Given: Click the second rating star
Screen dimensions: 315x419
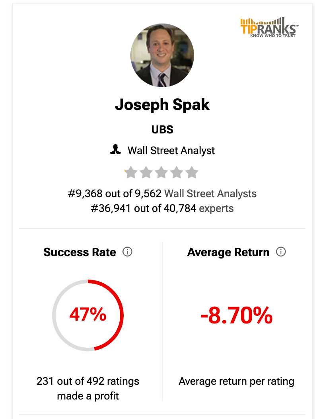Looking at the screenshot, I should click(x=146, y=172).
